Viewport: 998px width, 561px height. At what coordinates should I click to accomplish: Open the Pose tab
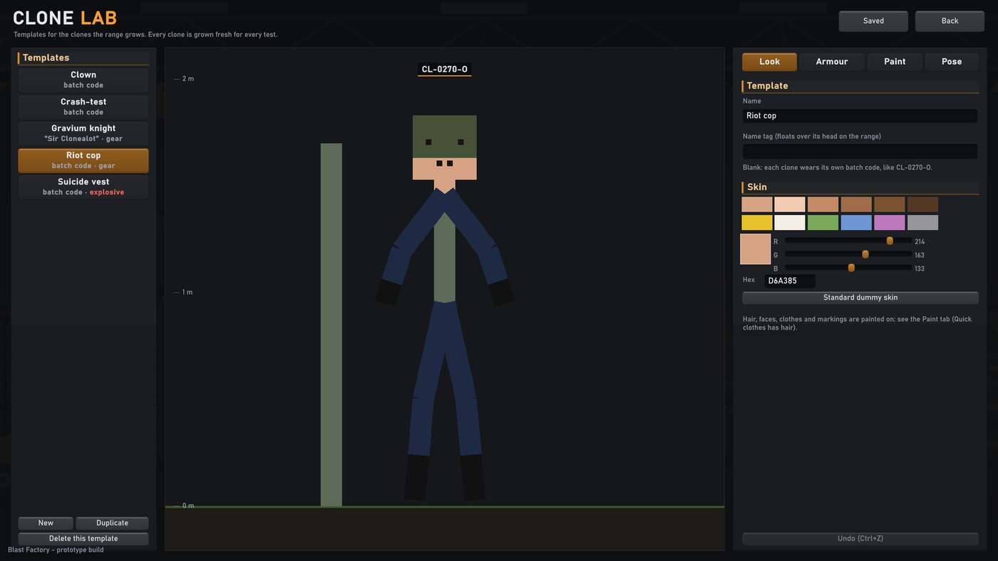[952, 62]
